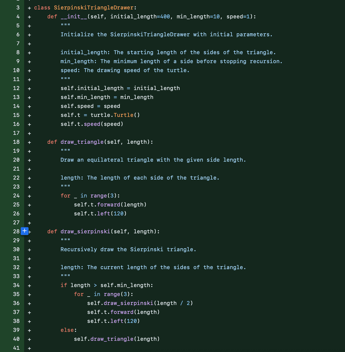This screenshot has height=352, width=345.
Task: Click the else keyword on line 39
Action: 67,330
